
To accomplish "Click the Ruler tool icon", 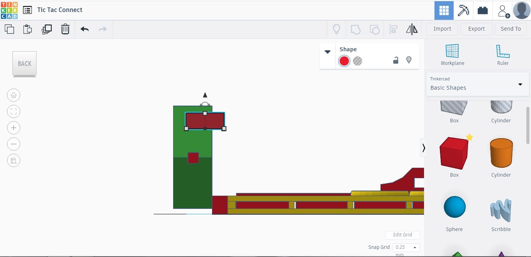I will tap(503, 52).
